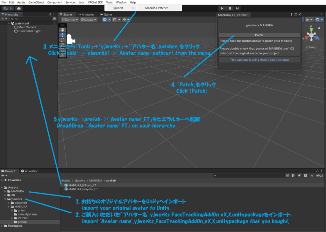The height and width of the screenshot is (232, 326).
Task: Select the Rotate tool
Action: point(62,40)
